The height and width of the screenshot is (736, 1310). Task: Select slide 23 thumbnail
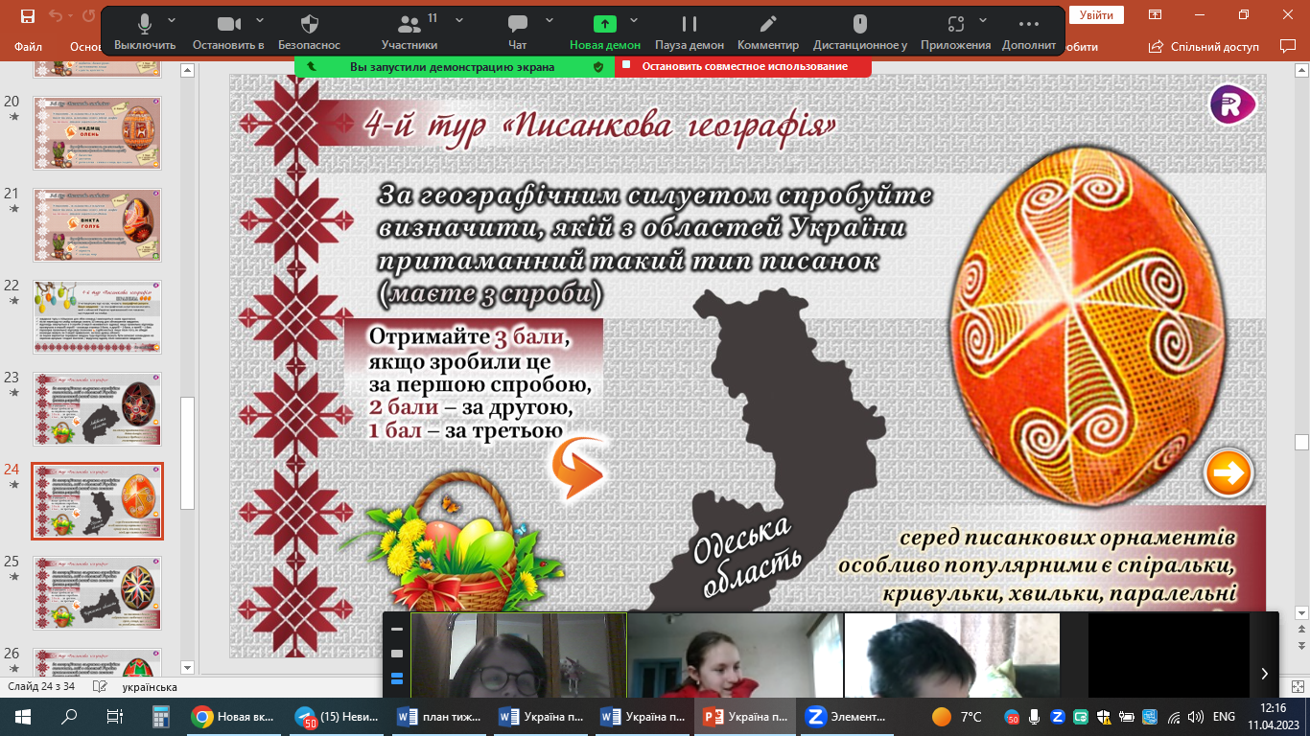(98, 408)
